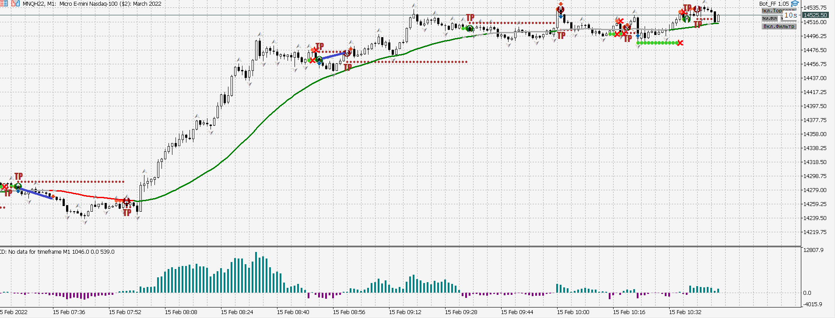The width and height of the screenshot is (835, 318).
Task: Click the Bot_FF 1.05 expert label
Action: [x=774, y=3]
